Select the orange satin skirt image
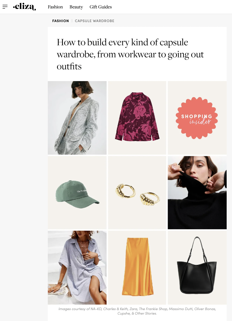232x321 pixels. click(x=137, y=268)
